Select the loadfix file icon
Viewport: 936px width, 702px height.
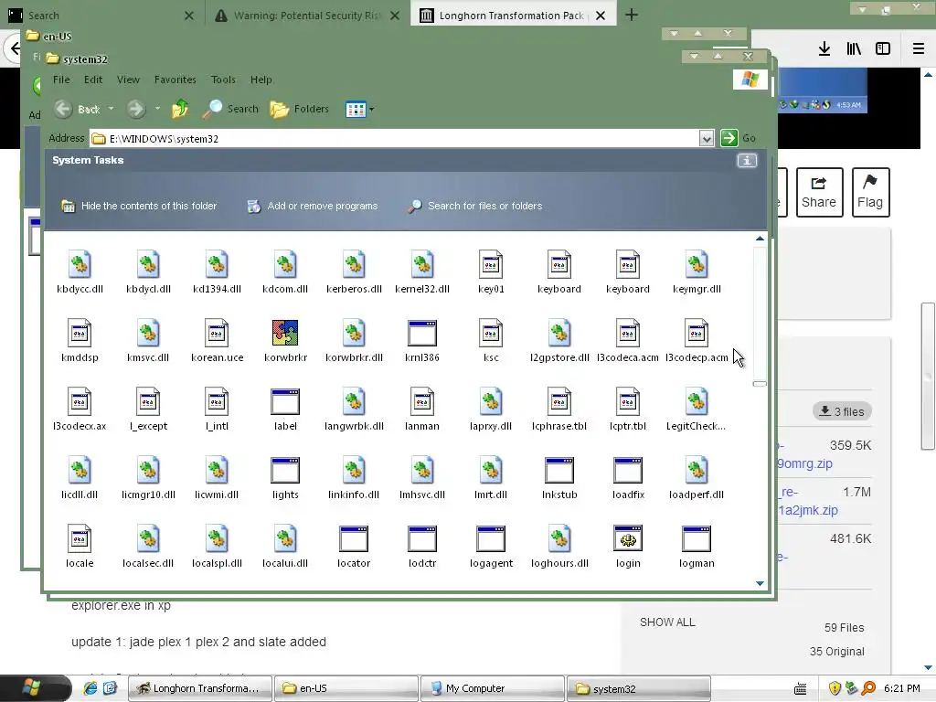pos(628,471)
